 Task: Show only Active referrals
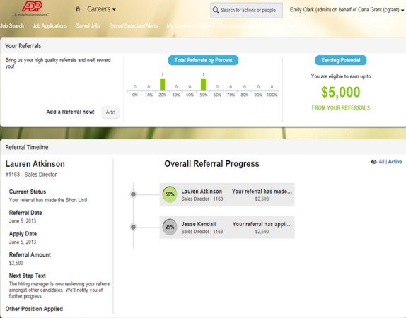click(395, 161)
